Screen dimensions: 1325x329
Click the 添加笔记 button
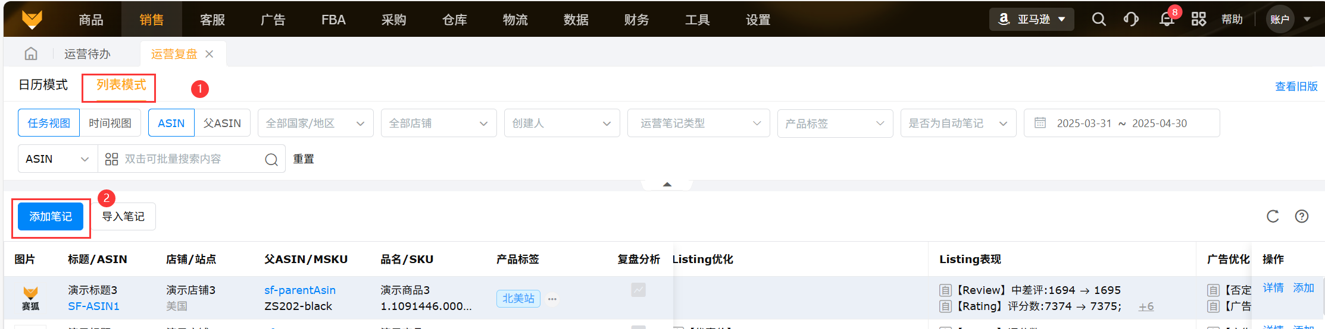coord(51,217)
